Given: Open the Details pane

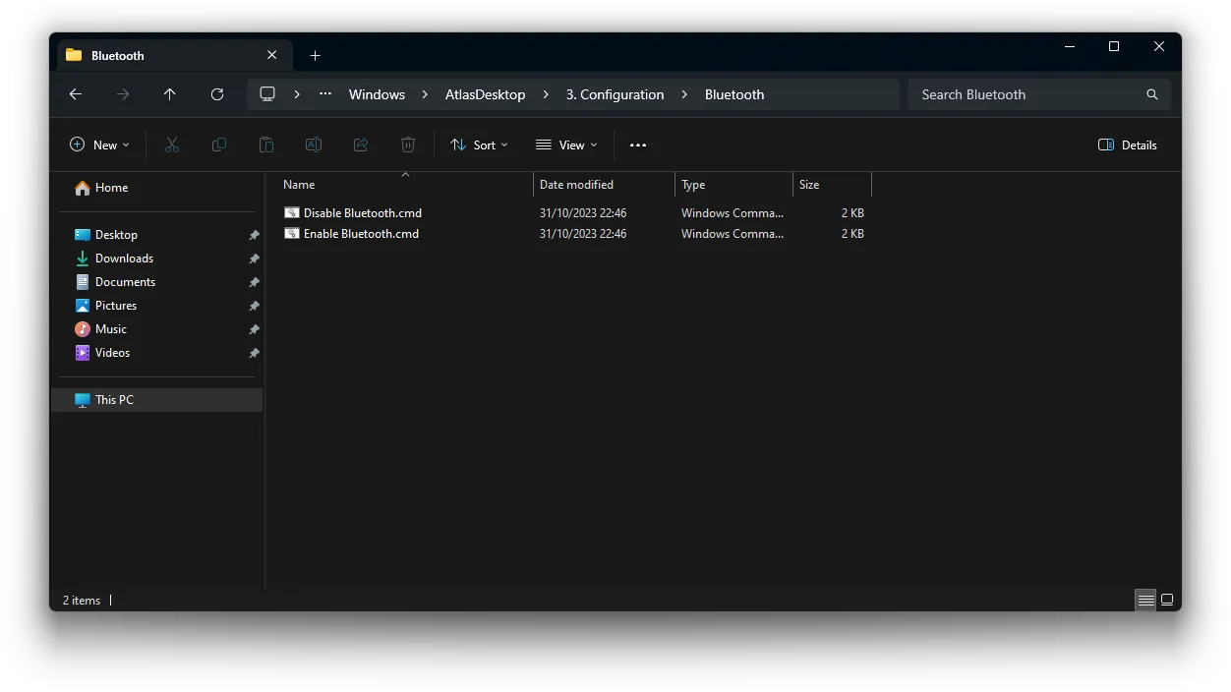Looking at the screenshot, I should coord(1127,144).
